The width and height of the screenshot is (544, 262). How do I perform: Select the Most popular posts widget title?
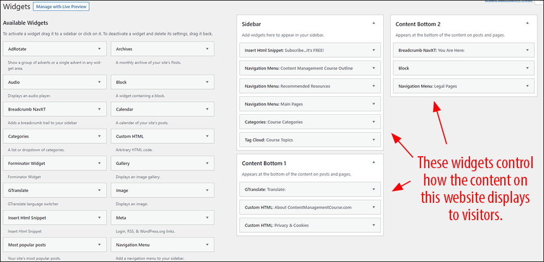point(27,245)
